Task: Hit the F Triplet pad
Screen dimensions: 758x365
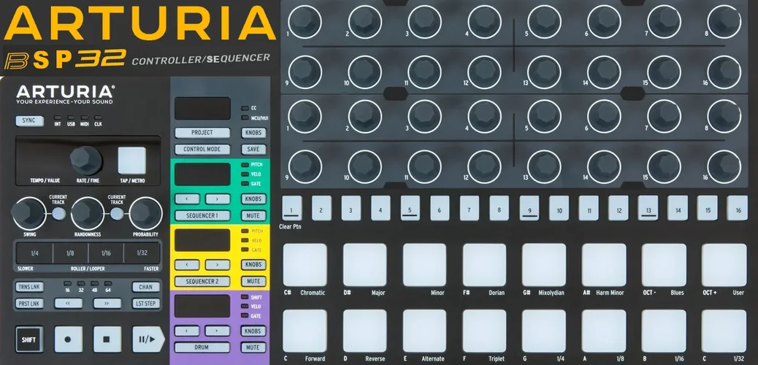Action: [484, 331]
